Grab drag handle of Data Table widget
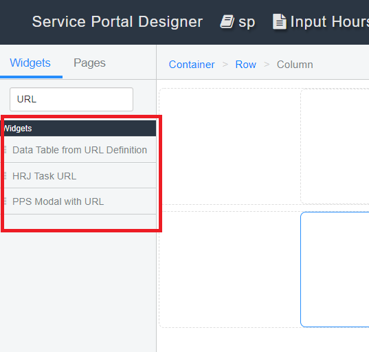Screen dimensions: 369x352 5,149
